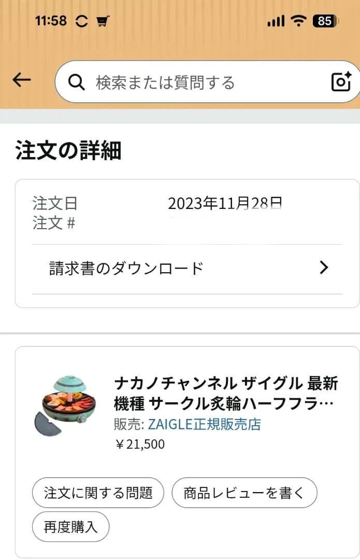Viewport: 360px width, 560px height.
Task: Tap the ¥21,500 price text
Action: 138,444
